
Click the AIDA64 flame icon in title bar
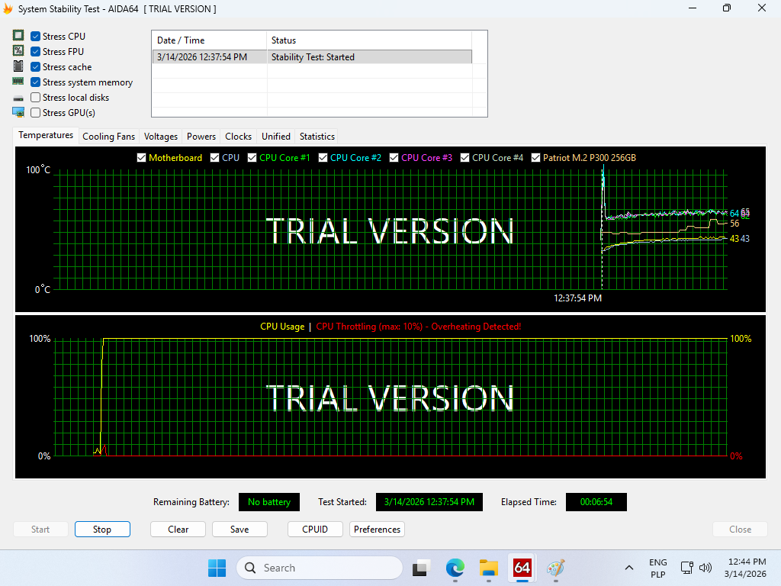pos(8,8)
